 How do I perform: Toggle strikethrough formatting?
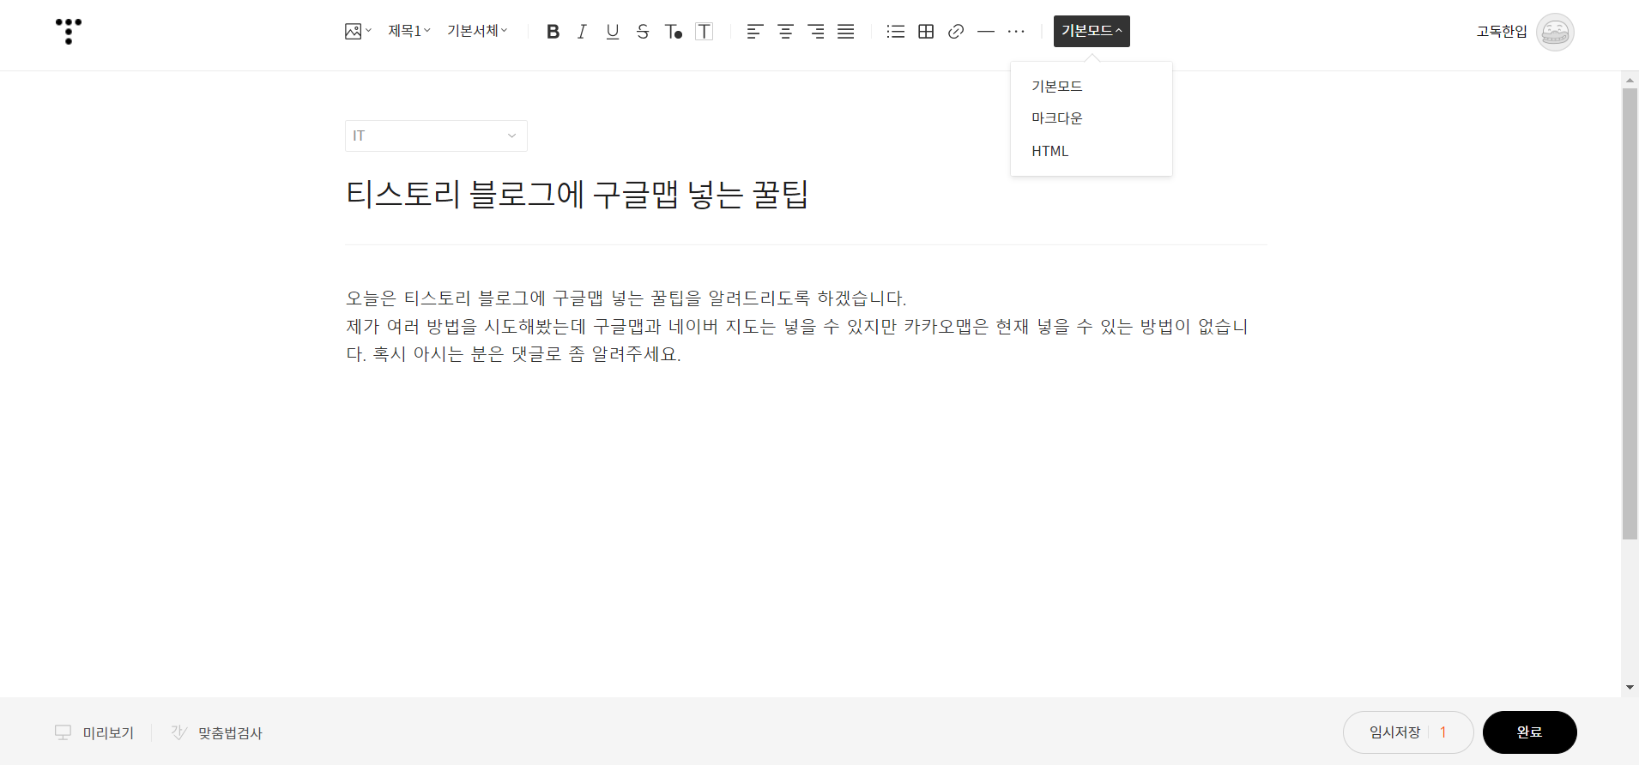tap(643, 32)
